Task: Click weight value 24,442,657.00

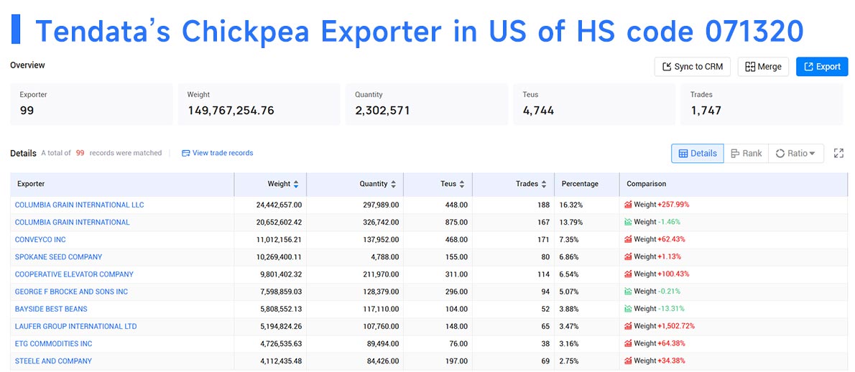Action: (279, 205)
